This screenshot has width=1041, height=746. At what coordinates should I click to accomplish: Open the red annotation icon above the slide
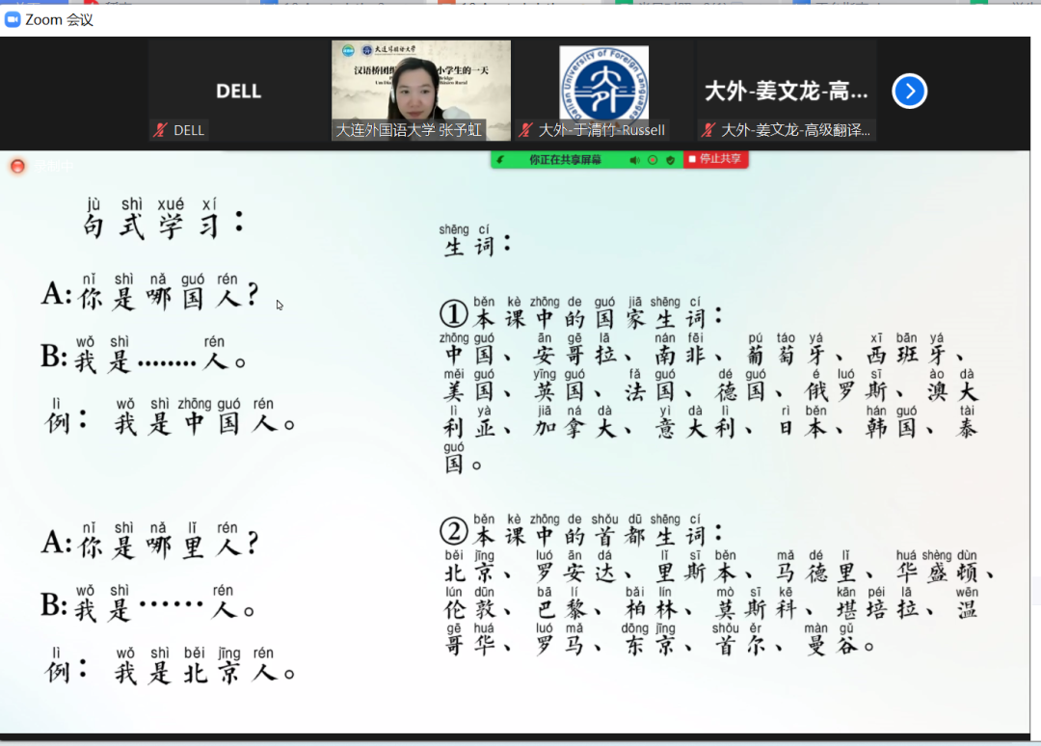pyautogui.click(x=16, y=166)
